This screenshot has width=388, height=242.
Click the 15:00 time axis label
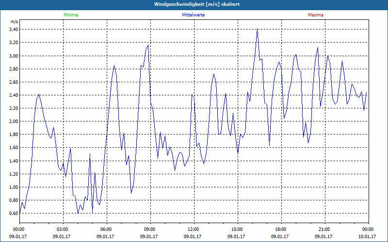pyautogui.click(x=238, y=229)
